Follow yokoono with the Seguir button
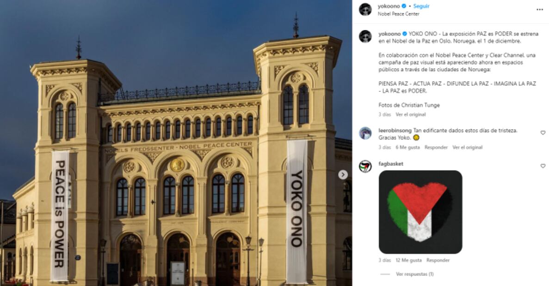Viewport: 549px width, 286px height. pyautogui.click(x=421, y=6)
